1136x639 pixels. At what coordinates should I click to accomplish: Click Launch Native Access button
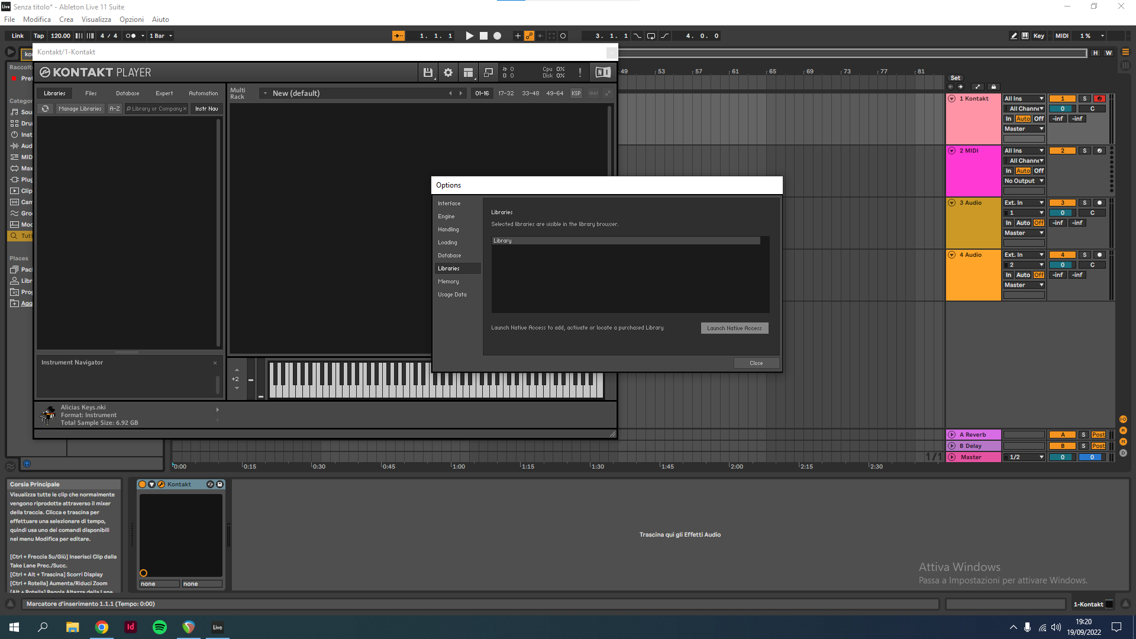click(734, 328)
